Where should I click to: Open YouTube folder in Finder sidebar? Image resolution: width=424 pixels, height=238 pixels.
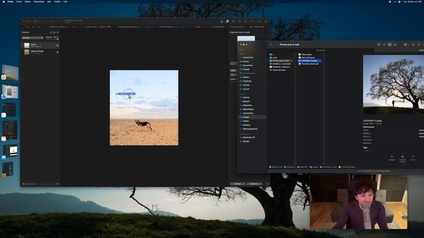click(x=247, y=81)
